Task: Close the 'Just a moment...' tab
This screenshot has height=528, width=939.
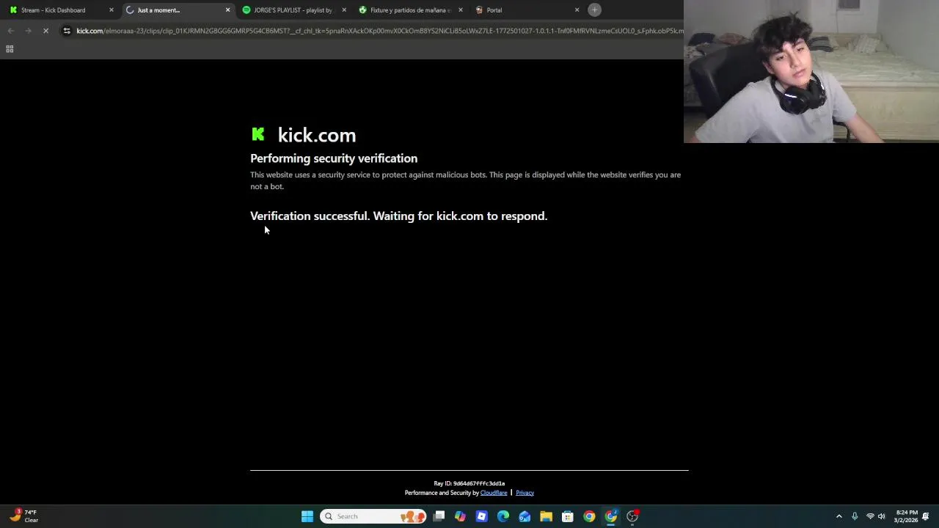Action: pyautogui.click(x=227, y=10)
